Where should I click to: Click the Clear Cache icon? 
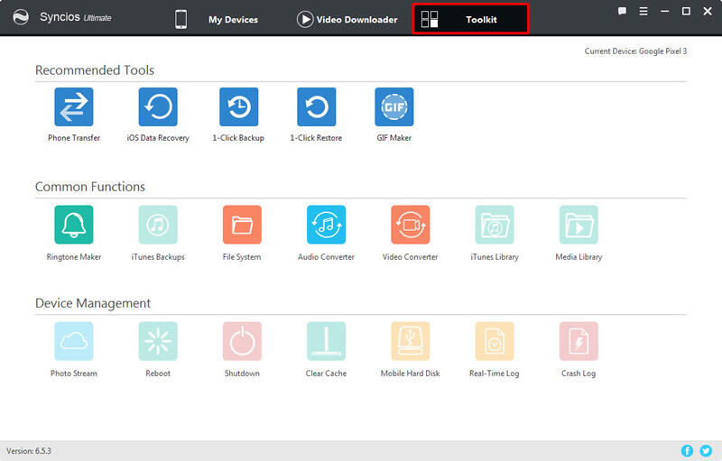326,342
